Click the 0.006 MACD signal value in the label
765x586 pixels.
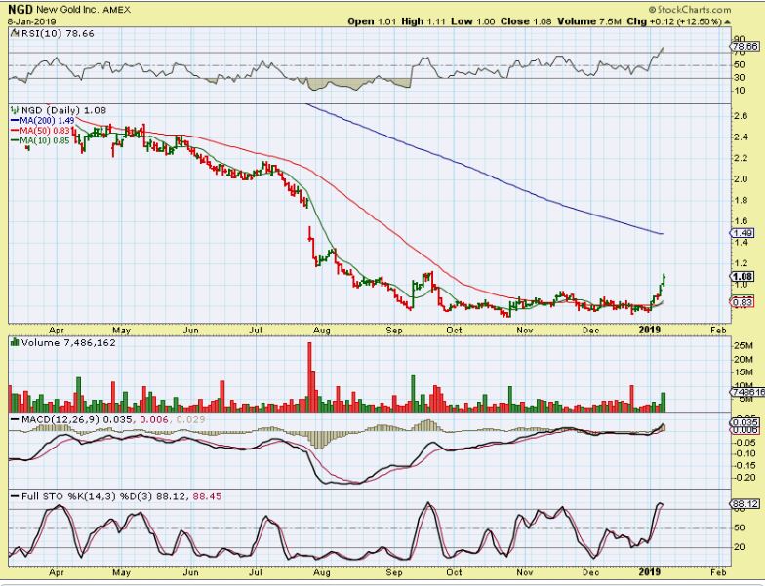[x=154, y=419]
